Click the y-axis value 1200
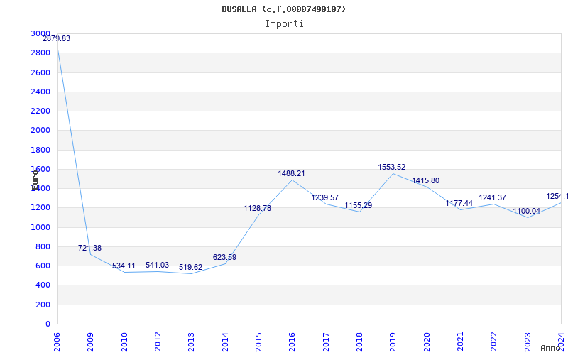Viewport: 568px width, 355px height. coord(40,208)
